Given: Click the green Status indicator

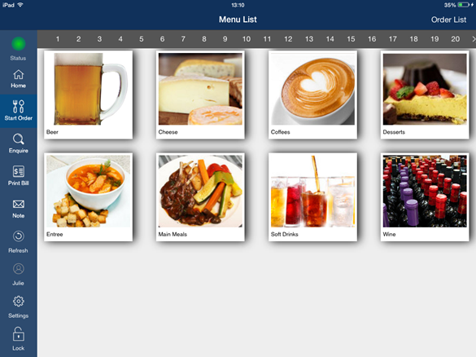Looking at the screenshot, I should coord(19,44).
